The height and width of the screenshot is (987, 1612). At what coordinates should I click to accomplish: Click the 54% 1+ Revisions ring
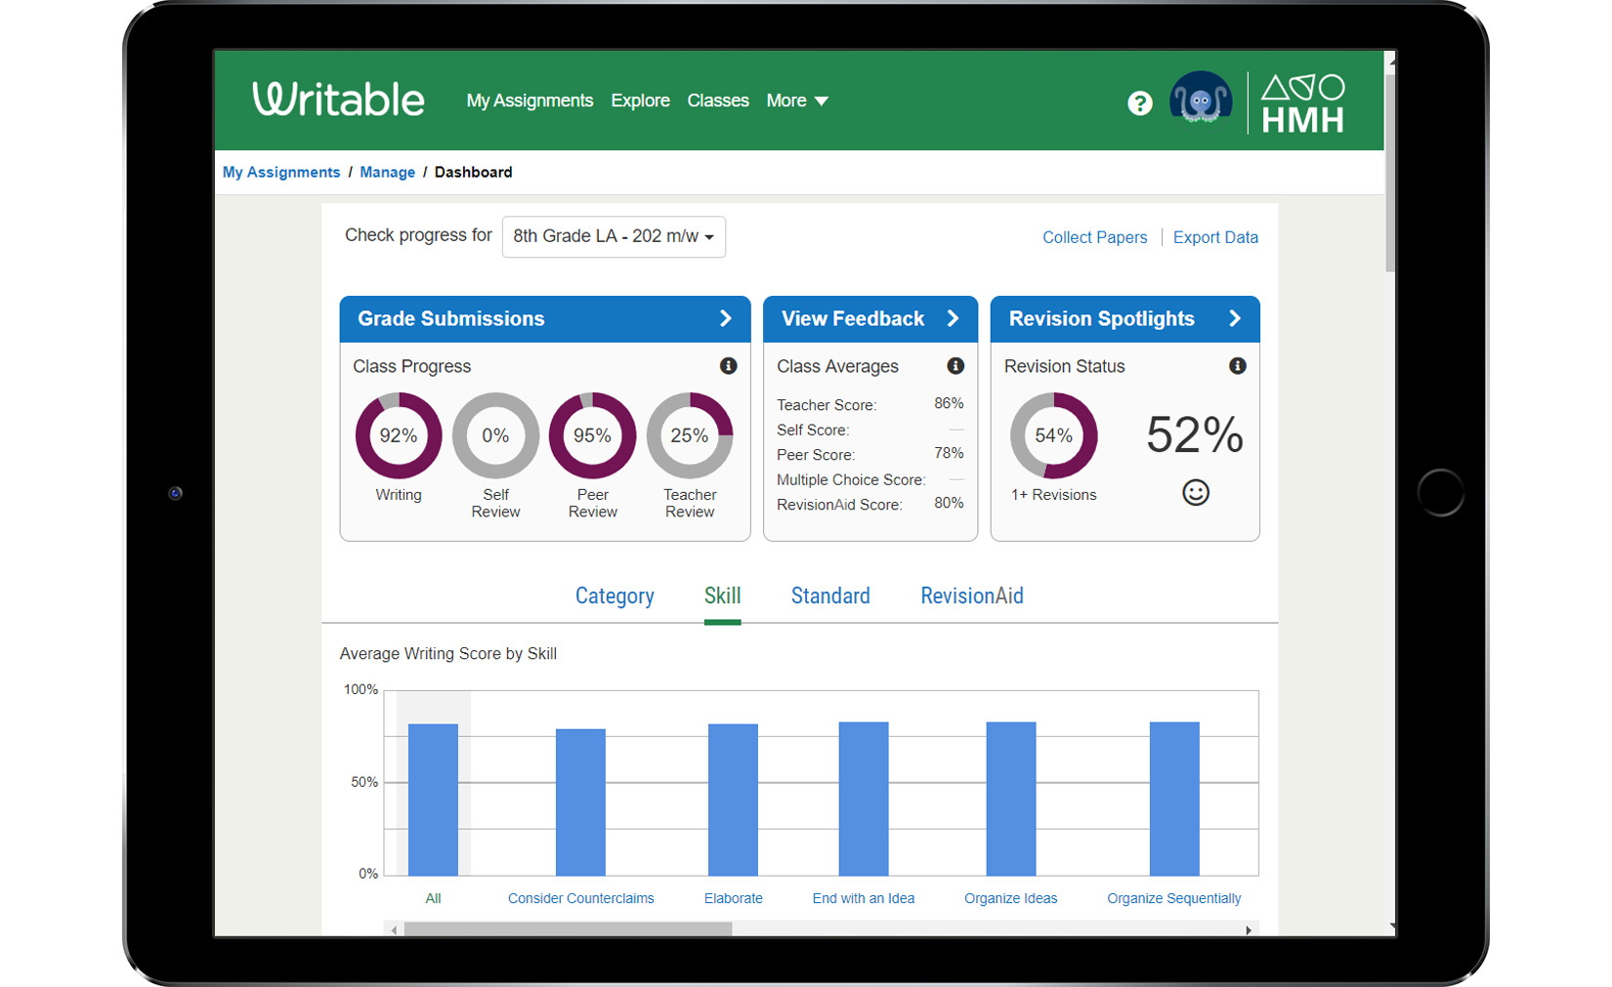(1053, 435)
